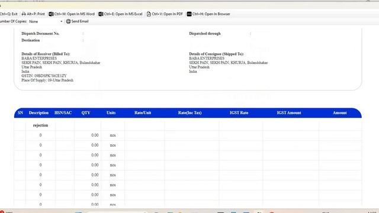Viewport: 379px width, 213px height.
Task: Click the Units column header
Action: [x=111, y=113]
